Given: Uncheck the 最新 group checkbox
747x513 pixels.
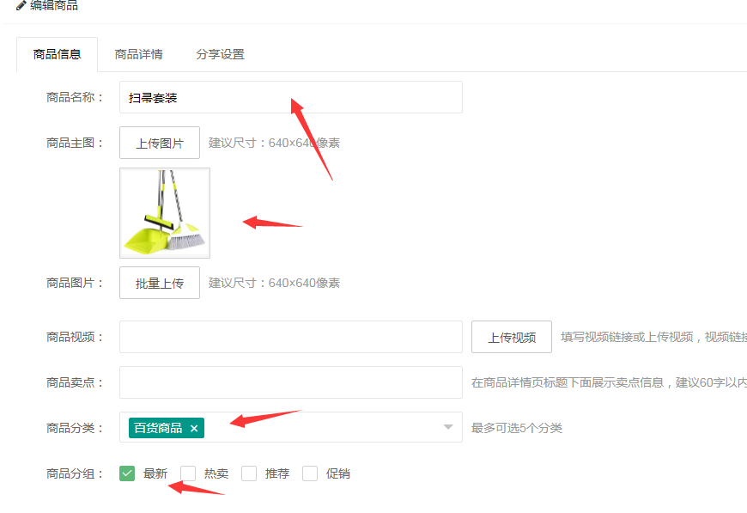Looking at the screenshot, I should coord(127,473).
